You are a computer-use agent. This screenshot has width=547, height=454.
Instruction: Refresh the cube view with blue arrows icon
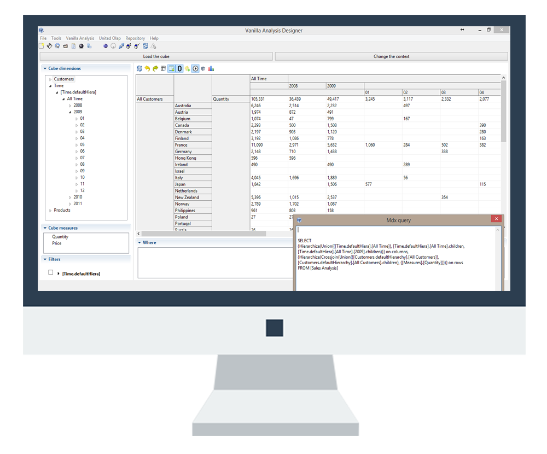coord(139,69)
